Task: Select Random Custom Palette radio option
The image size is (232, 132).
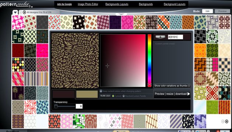Action: (123, 96)
